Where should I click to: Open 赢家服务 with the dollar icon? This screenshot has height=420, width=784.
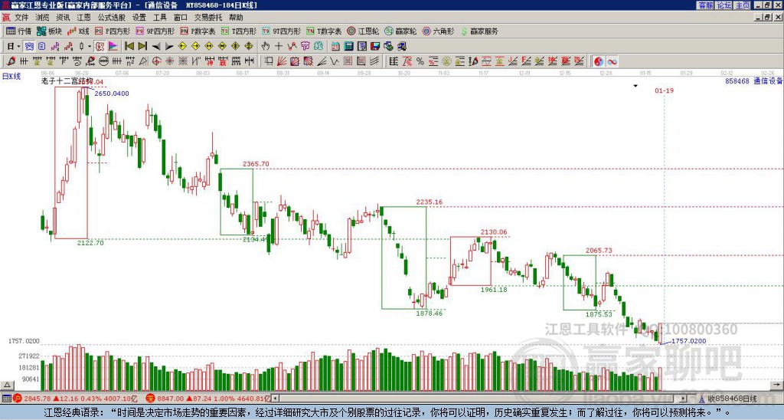pyautogui.click(x=479, y=31)
